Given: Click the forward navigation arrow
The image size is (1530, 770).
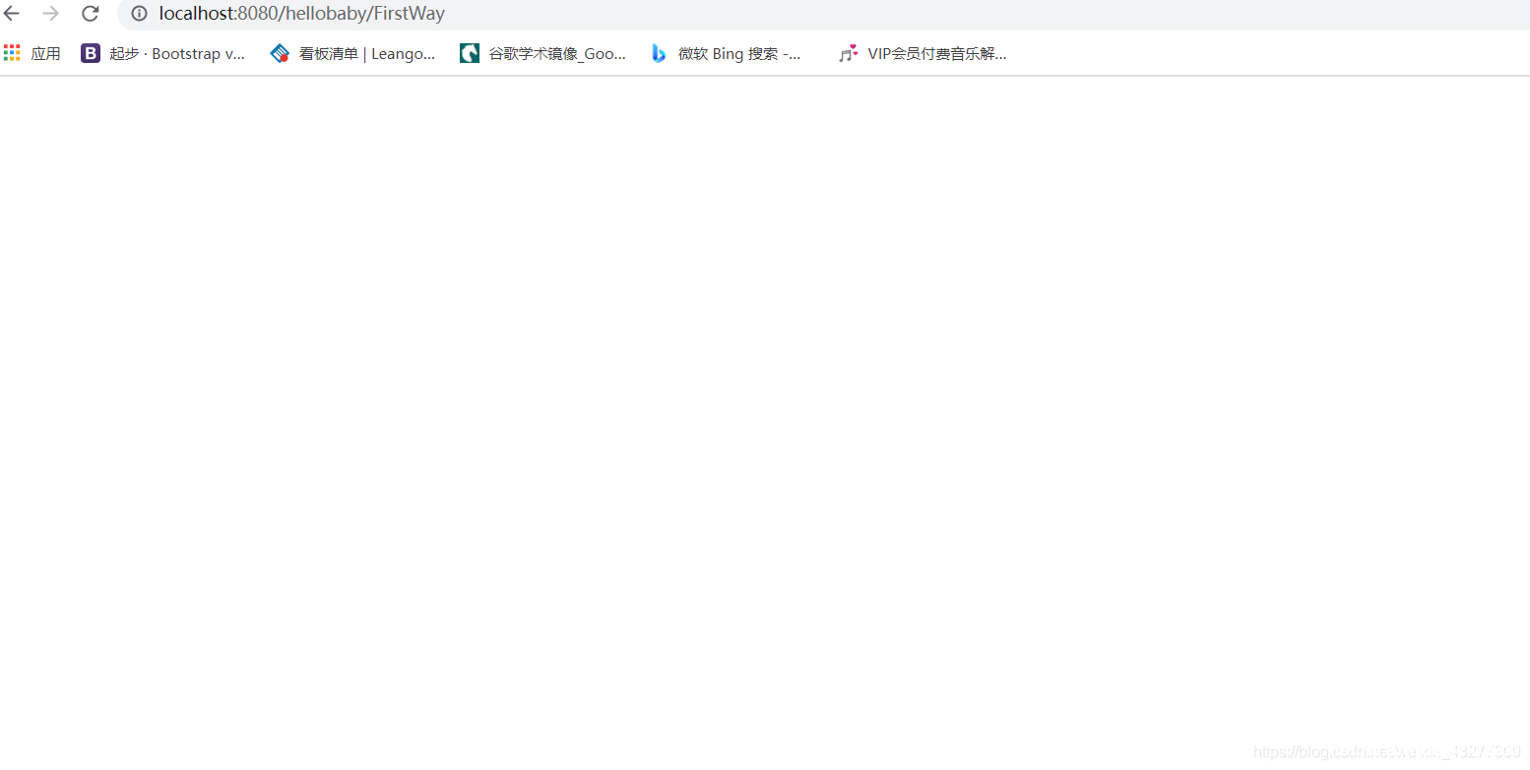Looking at the screenshot, I should tap(50, 14).
